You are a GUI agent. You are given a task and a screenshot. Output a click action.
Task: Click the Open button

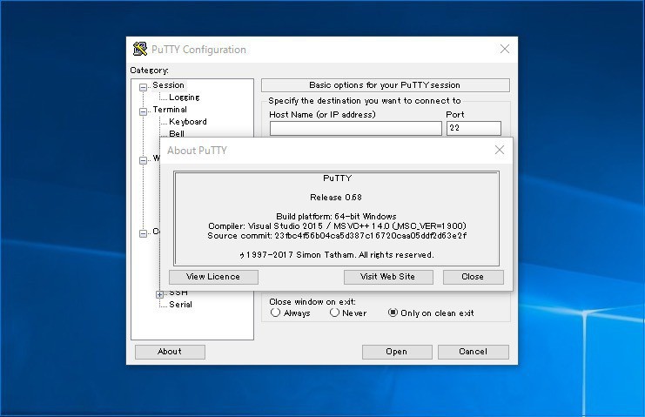click(397, 352)
